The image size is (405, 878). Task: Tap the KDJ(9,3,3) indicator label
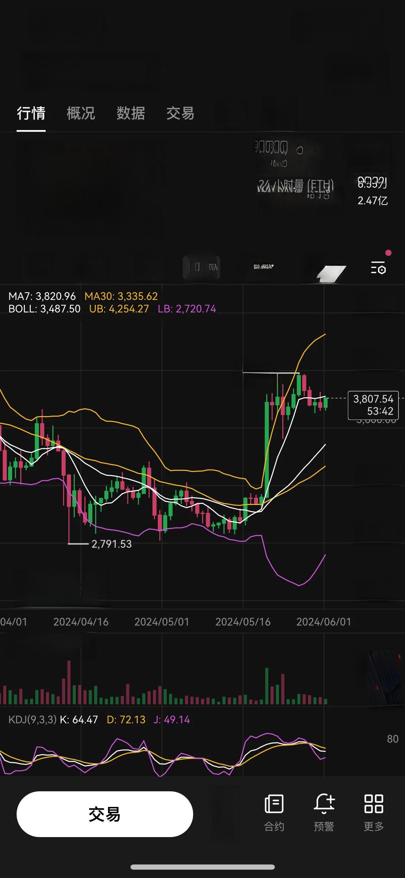32,720
